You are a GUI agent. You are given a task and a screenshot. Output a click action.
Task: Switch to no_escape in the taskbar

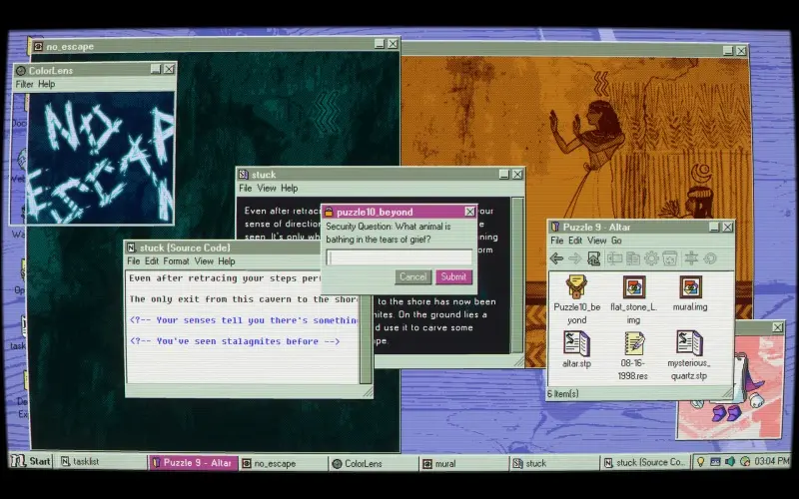[x=282, y=463]
